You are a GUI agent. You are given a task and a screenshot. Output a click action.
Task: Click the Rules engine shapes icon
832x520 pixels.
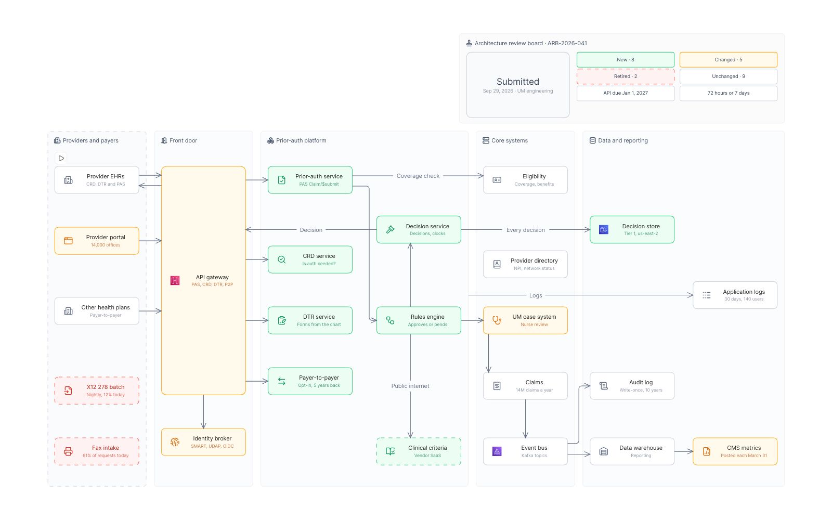[x=390, y=320]
